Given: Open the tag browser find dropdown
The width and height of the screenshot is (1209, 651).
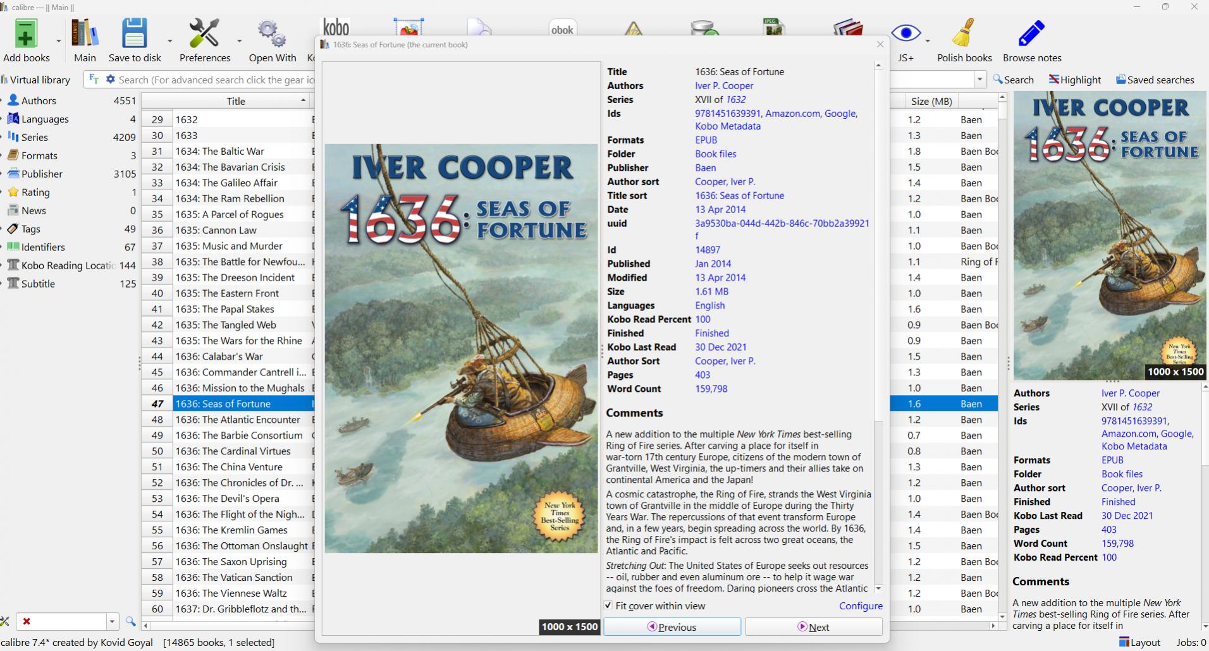Looking at the screenshot, I should [111, 621].
